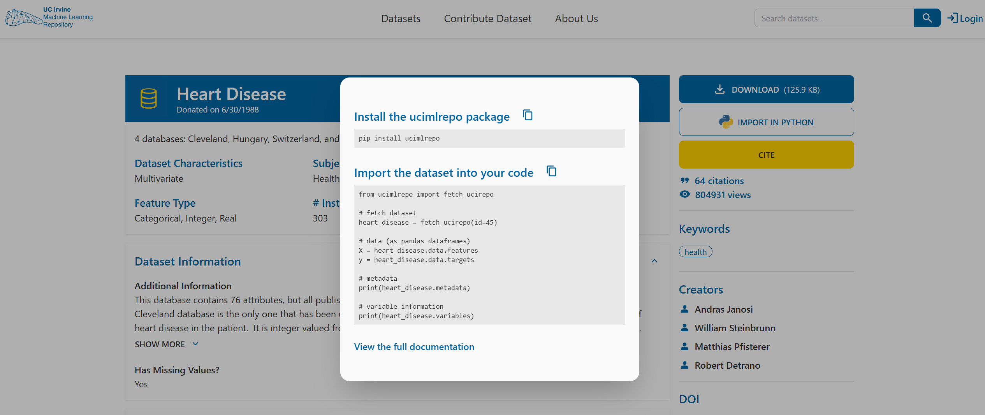Viewport: 985px width, 415px height.
Task: Click the CITE button
Action: pyautogui.click(x=766, y=155)
